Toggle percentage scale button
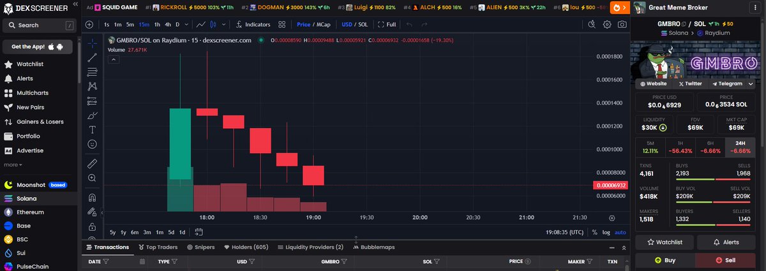 click(x=594, y=232)
